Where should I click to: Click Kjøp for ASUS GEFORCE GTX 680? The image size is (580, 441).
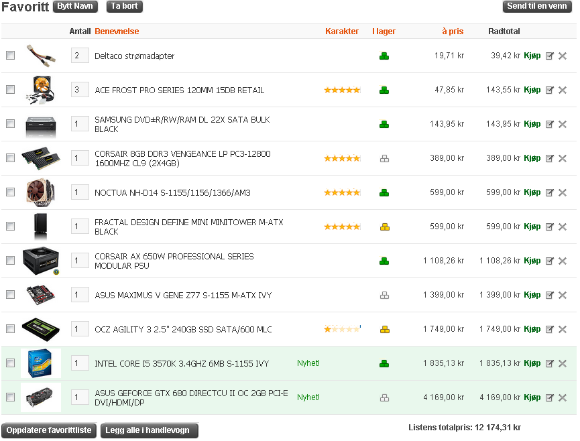532,397
